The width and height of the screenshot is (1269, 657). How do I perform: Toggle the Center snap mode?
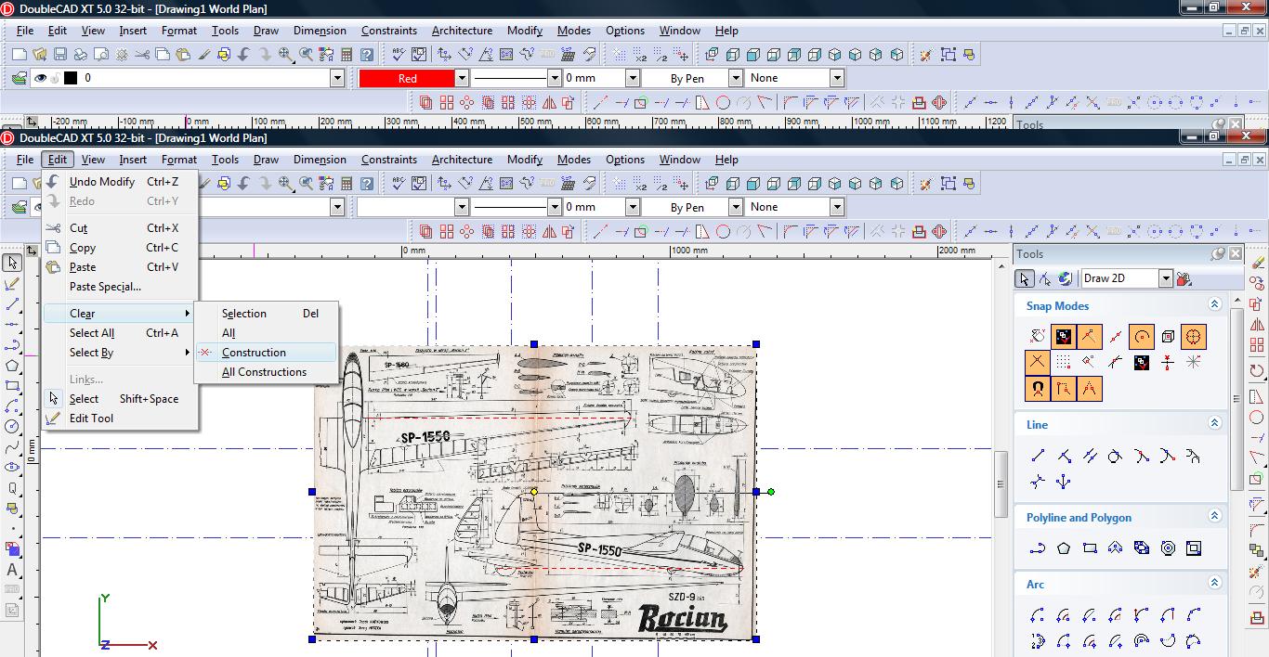(x=1142, y=336)
